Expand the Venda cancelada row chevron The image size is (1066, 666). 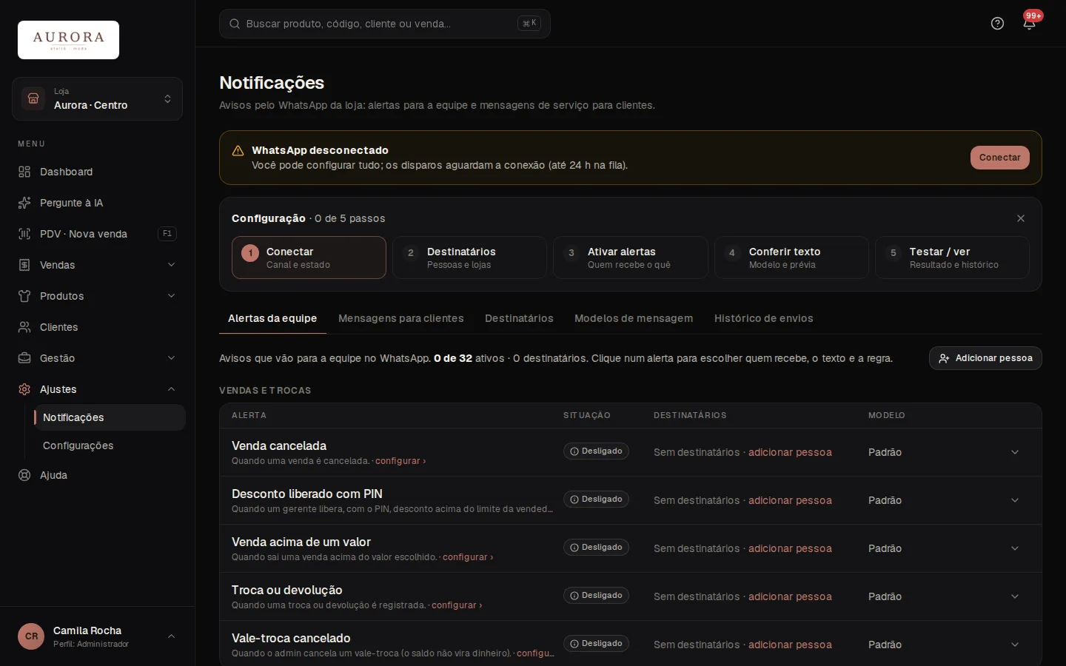[x=1015, y=452]
